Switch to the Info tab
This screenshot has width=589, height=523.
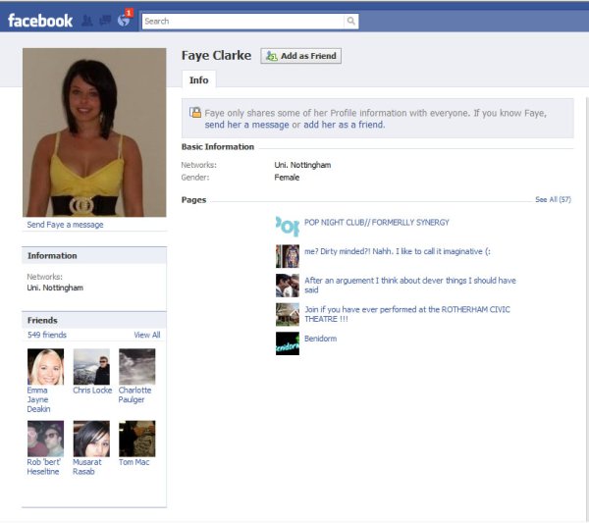(x=199, y=80)
